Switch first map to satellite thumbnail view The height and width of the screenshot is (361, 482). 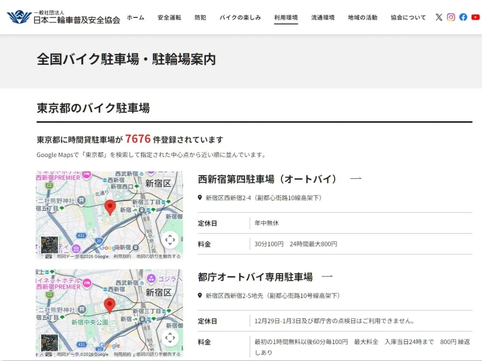click(49, 245)
